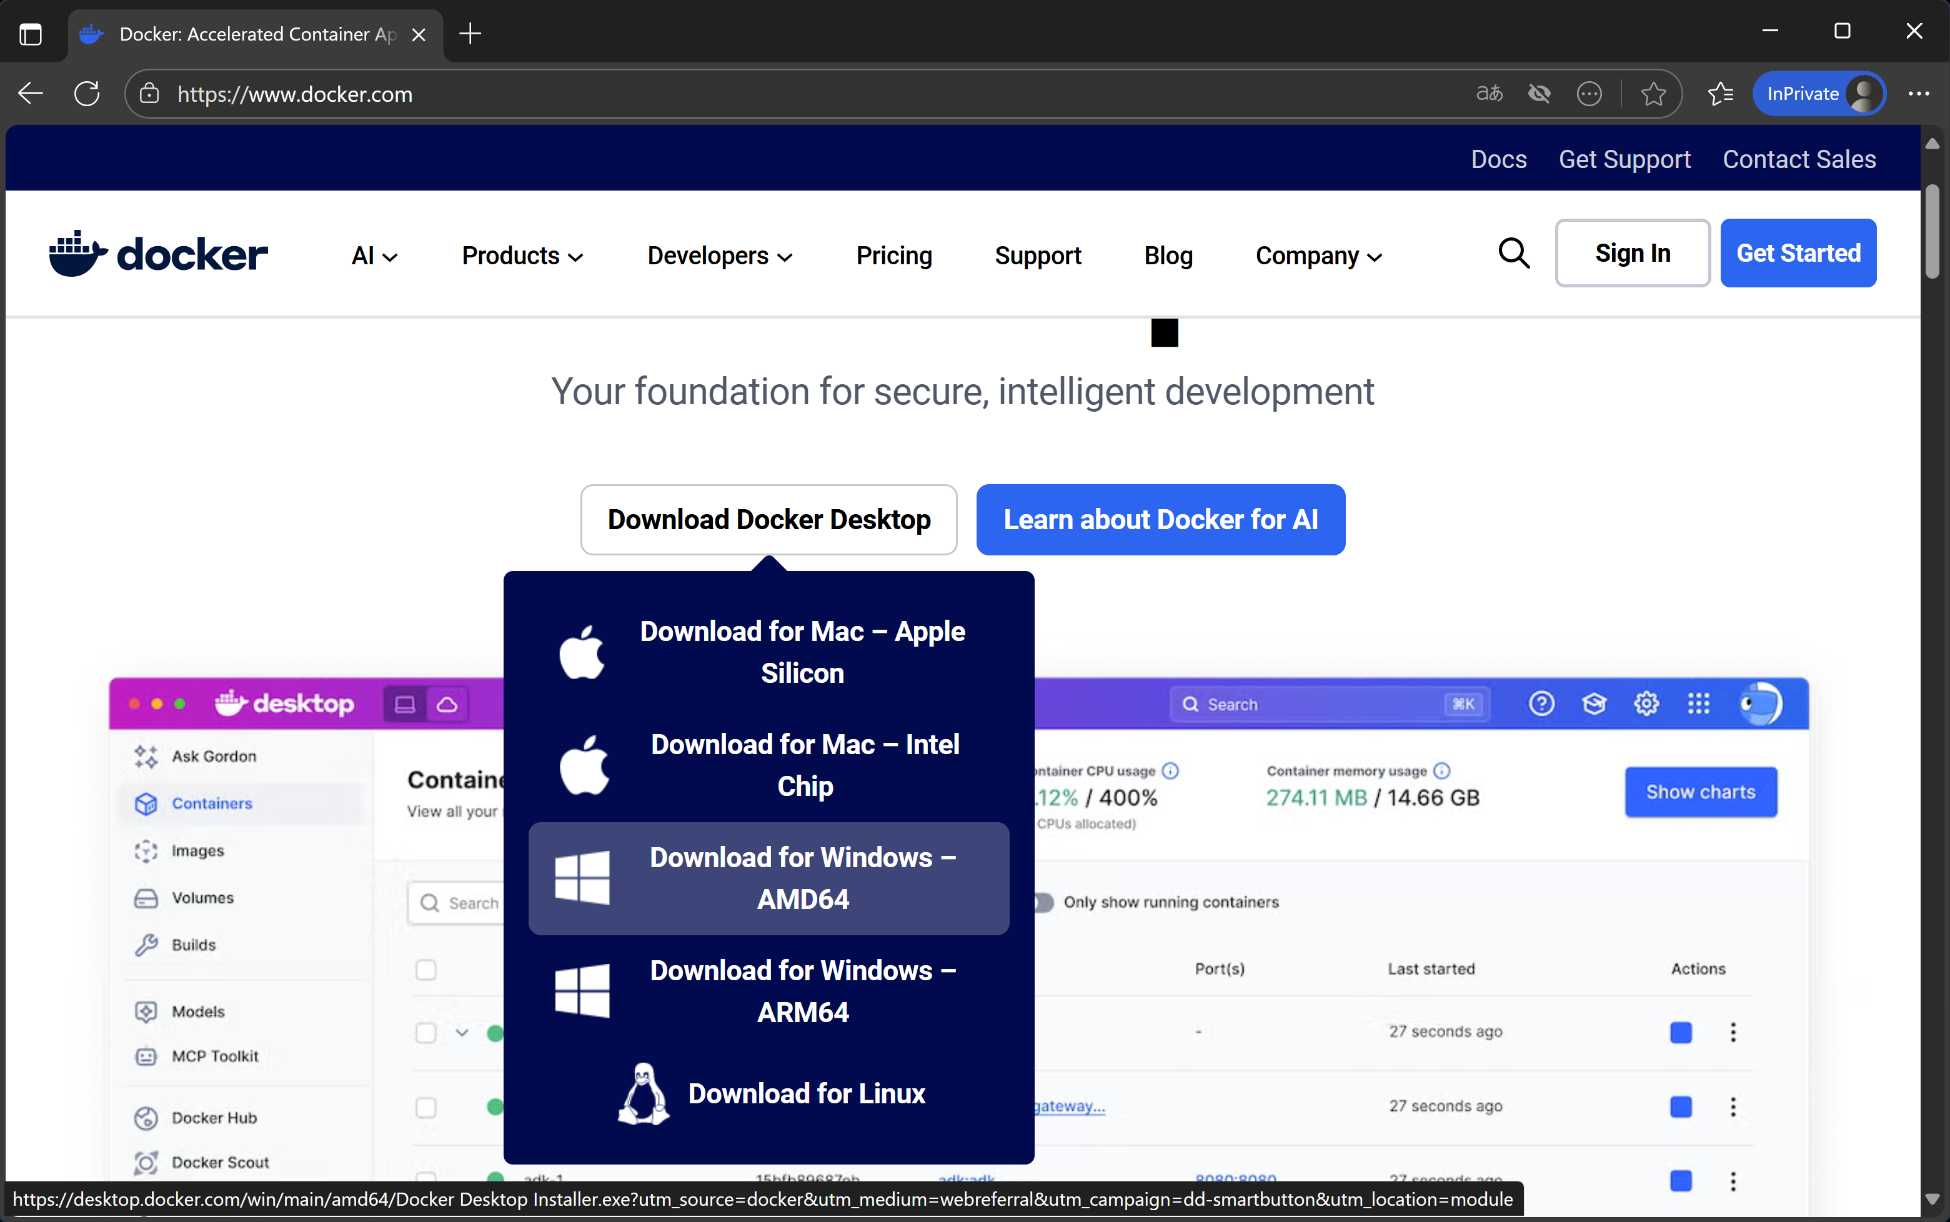Check the first container row checkbox
This screenshot has width=1950, height=1222.
point(426,1032)
